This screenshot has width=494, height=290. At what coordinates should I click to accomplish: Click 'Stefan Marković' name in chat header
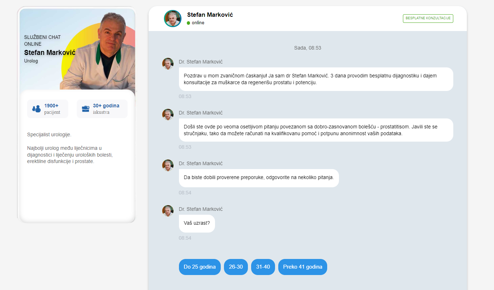(x=210, y=15)
